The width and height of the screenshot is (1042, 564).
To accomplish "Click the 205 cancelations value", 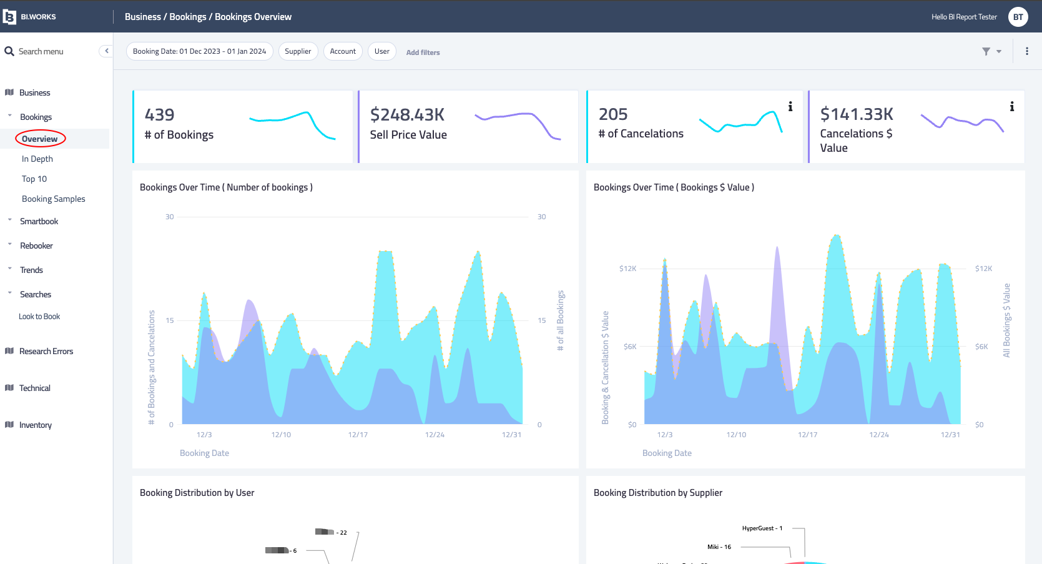I will (x=613, y=114).
